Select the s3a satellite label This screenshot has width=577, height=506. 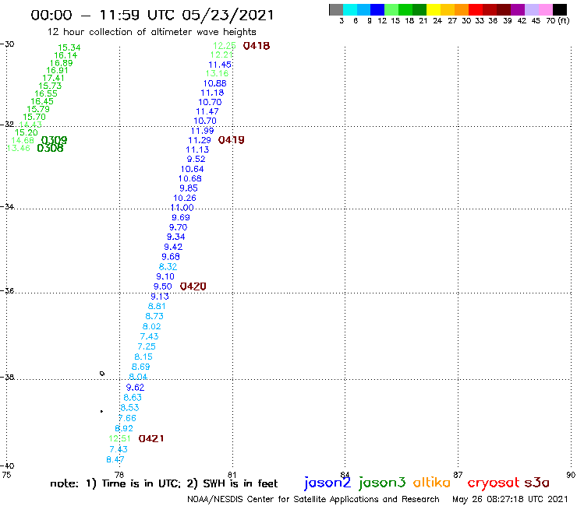tap(536, 483)
